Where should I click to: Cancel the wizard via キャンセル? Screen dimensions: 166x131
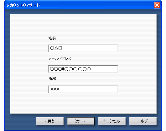pos(112,121)
